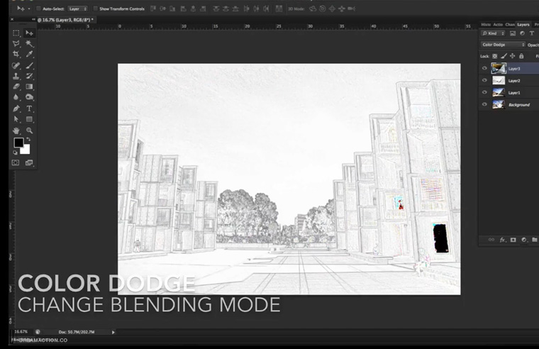
Task: Open the Auto-Select Layer dropdown
Action: click(x=77, y=9)
